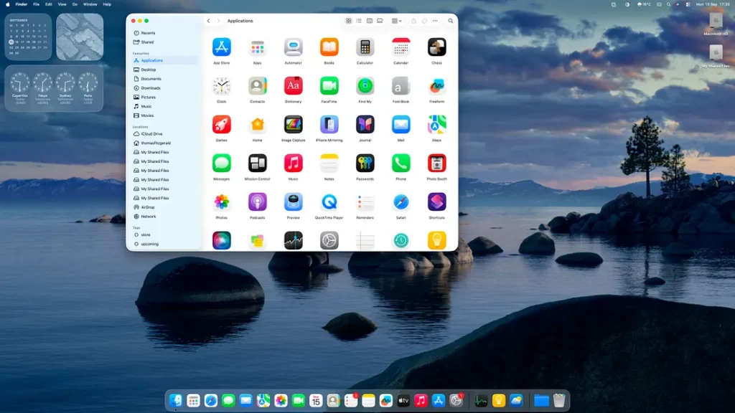Open the Chess app icon
The height and width of the screenshot is (413, 735).
(x=436, y=47)
